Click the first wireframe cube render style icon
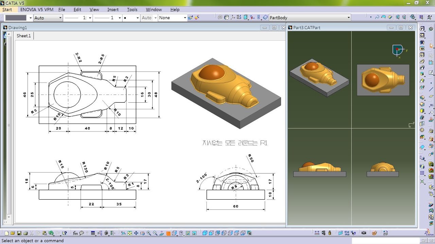 pyautogui.click(x=205, y=233)
